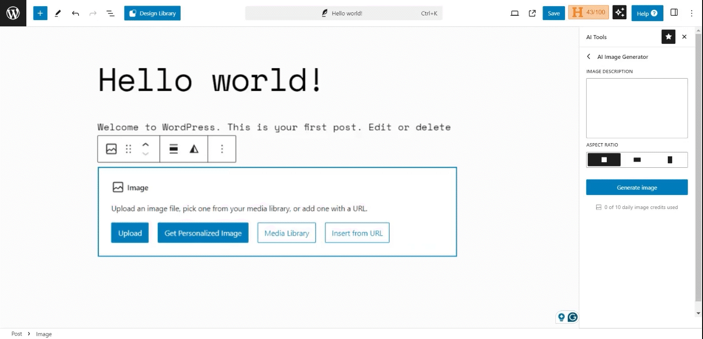Click the Welcome to WordPress paragraph
Viewport: 703px width, 339px height.
[x=274, y=127]
